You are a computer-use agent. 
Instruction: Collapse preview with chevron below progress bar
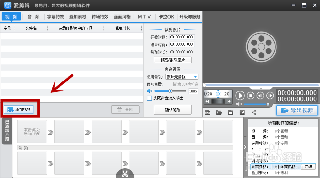point(260,88)
